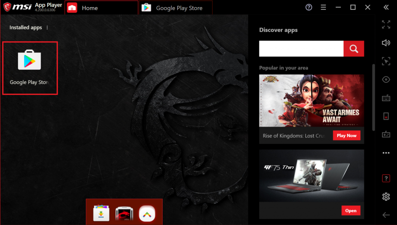Viewport: 397px width, 225px height.
Task: Click the Home tab house icon
Action: 72,8
